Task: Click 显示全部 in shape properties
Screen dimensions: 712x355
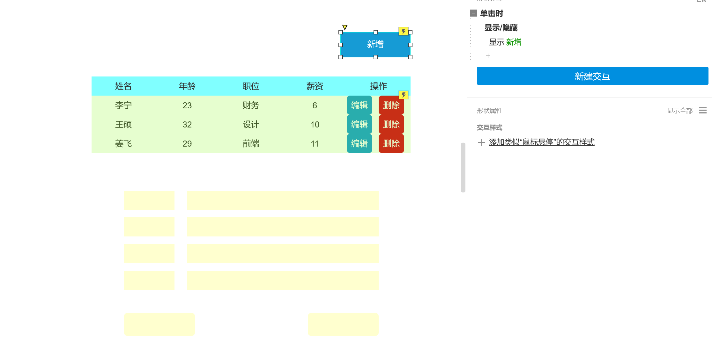Action: (679, 111)
